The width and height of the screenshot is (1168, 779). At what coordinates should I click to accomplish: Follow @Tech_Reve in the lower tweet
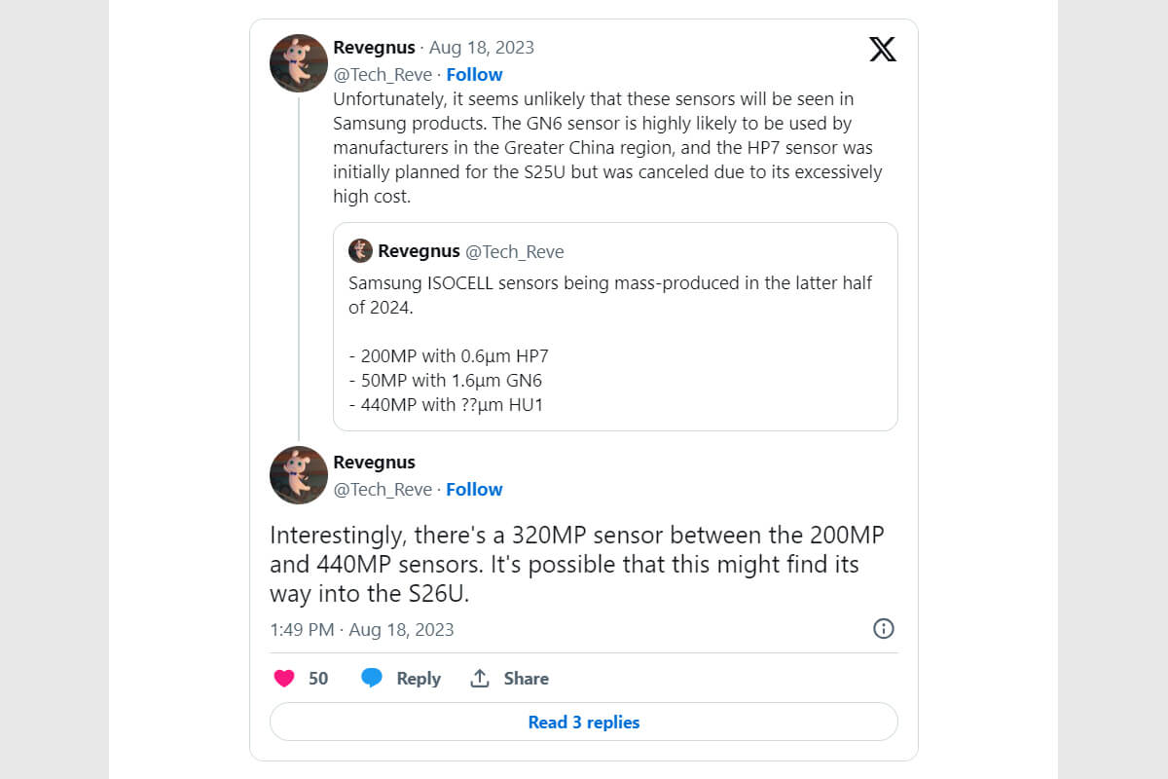tap(474, 489)
